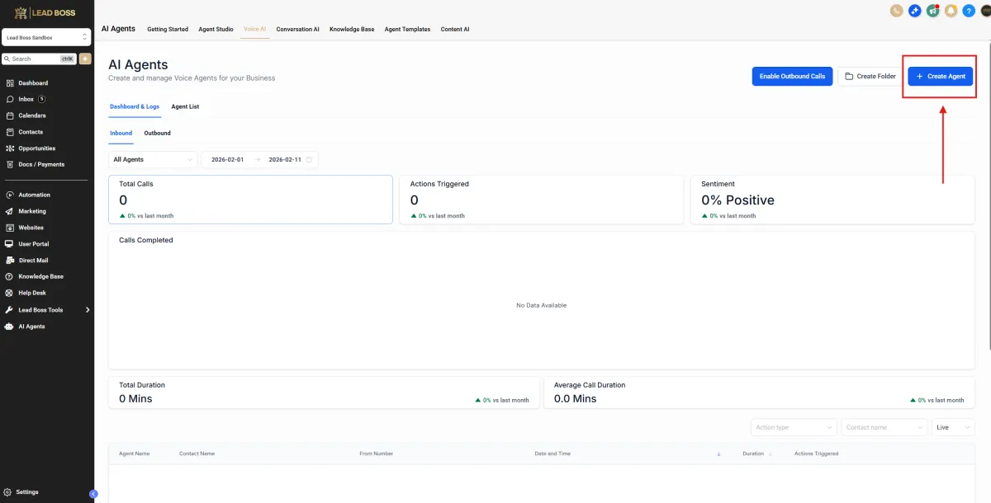Open the Action type filter dropdown
Screen dimensions: 991x503
tap(794, 427)
